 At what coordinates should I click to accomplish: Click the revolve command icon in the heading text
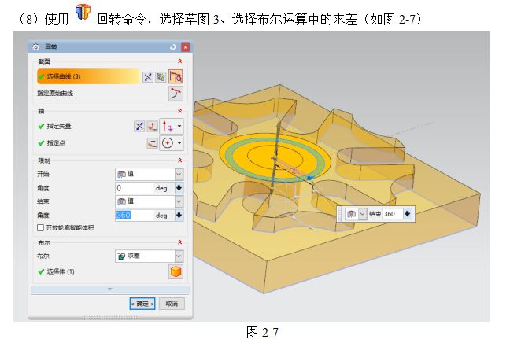pyautogui.click(x=83, y=13)
